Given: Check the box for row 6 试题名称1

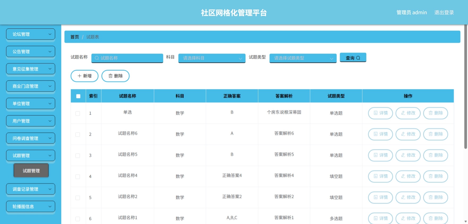Looking at the screenshot, I should [x=78, y=219].
